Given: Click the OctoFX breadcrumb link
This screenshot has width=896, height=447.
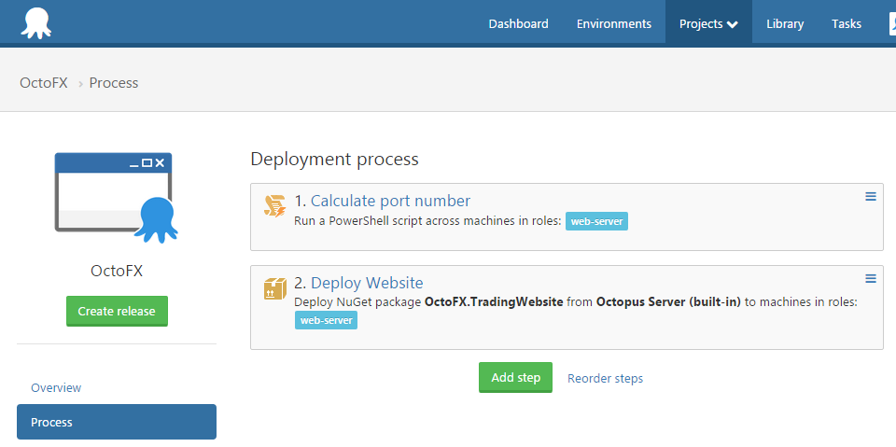Looking at the screenshot, I should [44, 83].
